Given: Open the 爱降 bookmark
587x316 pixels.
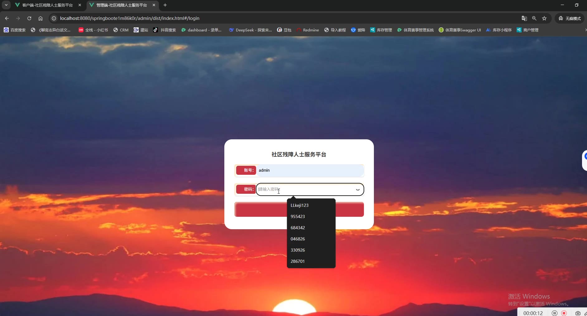Looking at the screenshot, I should 358,30.
